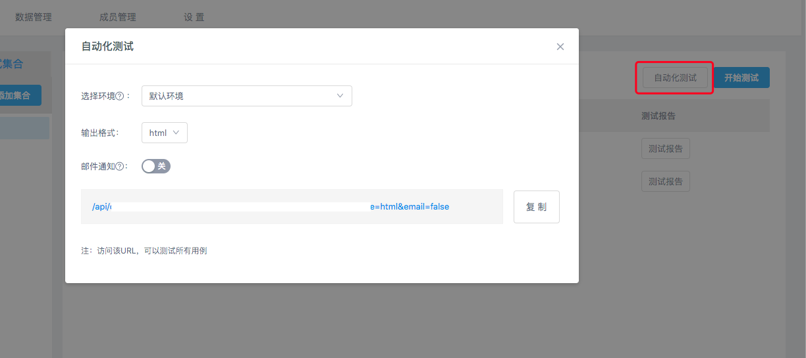Click the /api automation test URL link

tap(270, 206)
